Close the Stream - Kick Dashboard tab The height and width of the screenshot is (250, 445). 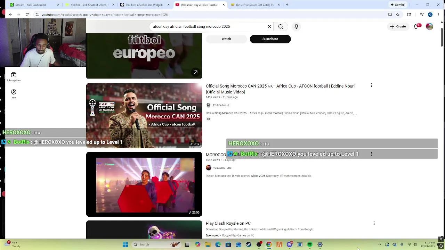58,5
